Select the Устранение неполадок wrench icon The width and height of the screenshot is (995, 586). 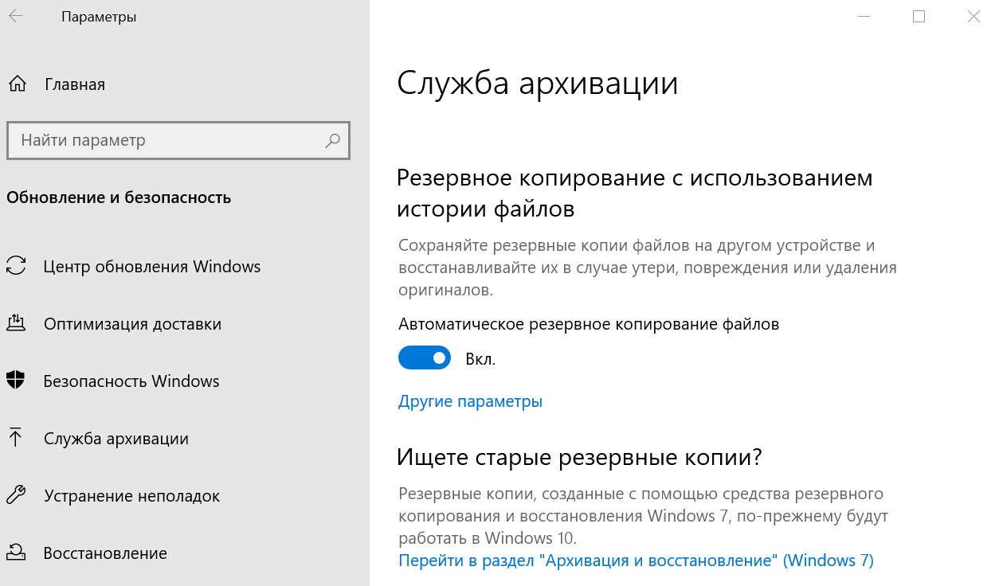point(16,496)
